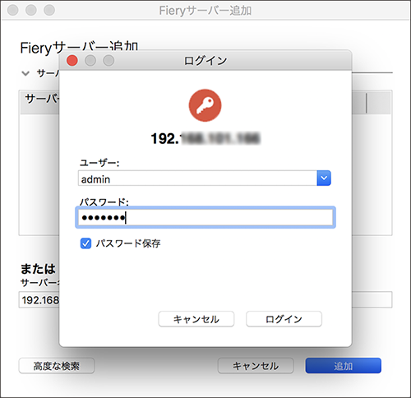Click the ユーザー: label
411x398 pixels.
tap(99, 163)
